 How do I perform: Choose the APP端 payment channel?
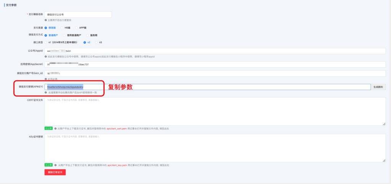click(x=76, y=28)
